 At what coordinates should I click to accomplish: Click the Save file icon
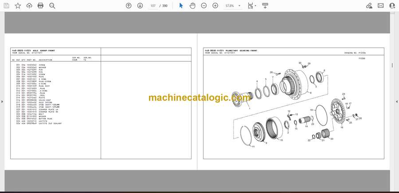pyautogui.click(x=6, y=6)
